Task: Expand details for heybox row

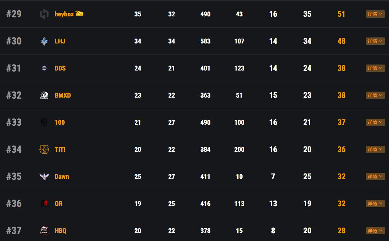Action: click(x=375, y=14)
